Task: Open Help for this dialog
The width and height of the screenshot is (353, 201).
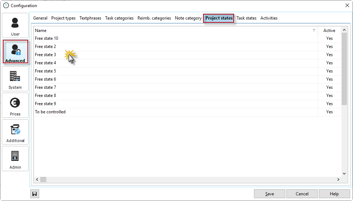Action: click(x=334, y=194)
